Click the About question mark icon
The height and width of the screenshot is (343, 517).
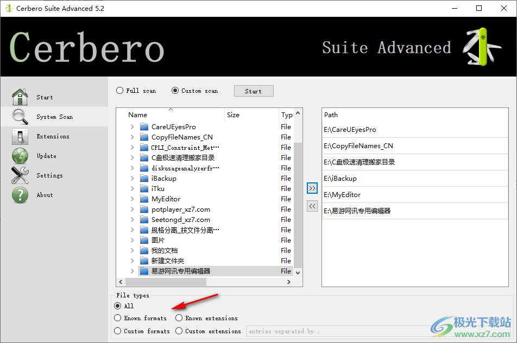tap(20, 195)
